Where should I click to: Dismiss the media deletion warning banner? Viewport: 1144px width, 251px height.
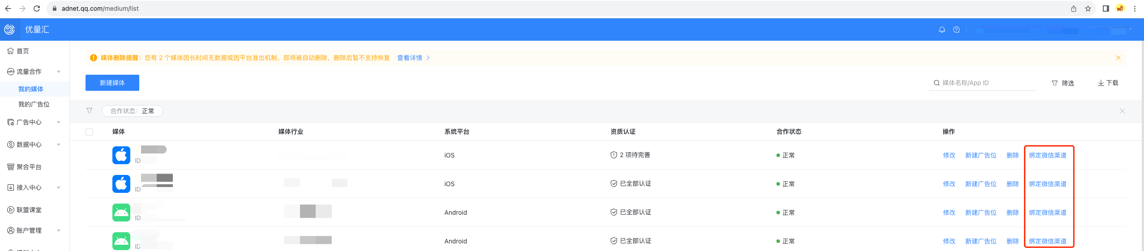click(x=1118, y=58)
